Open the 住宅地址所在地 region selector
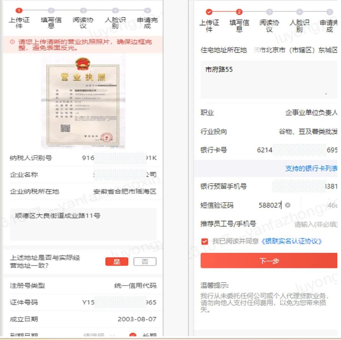The height and width of the screenshot is (340, 341). click(269, 50)
